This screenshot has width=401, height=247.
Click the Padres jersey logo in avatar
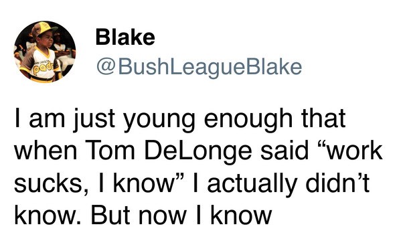pyautogui.click(x=44, y=68)
